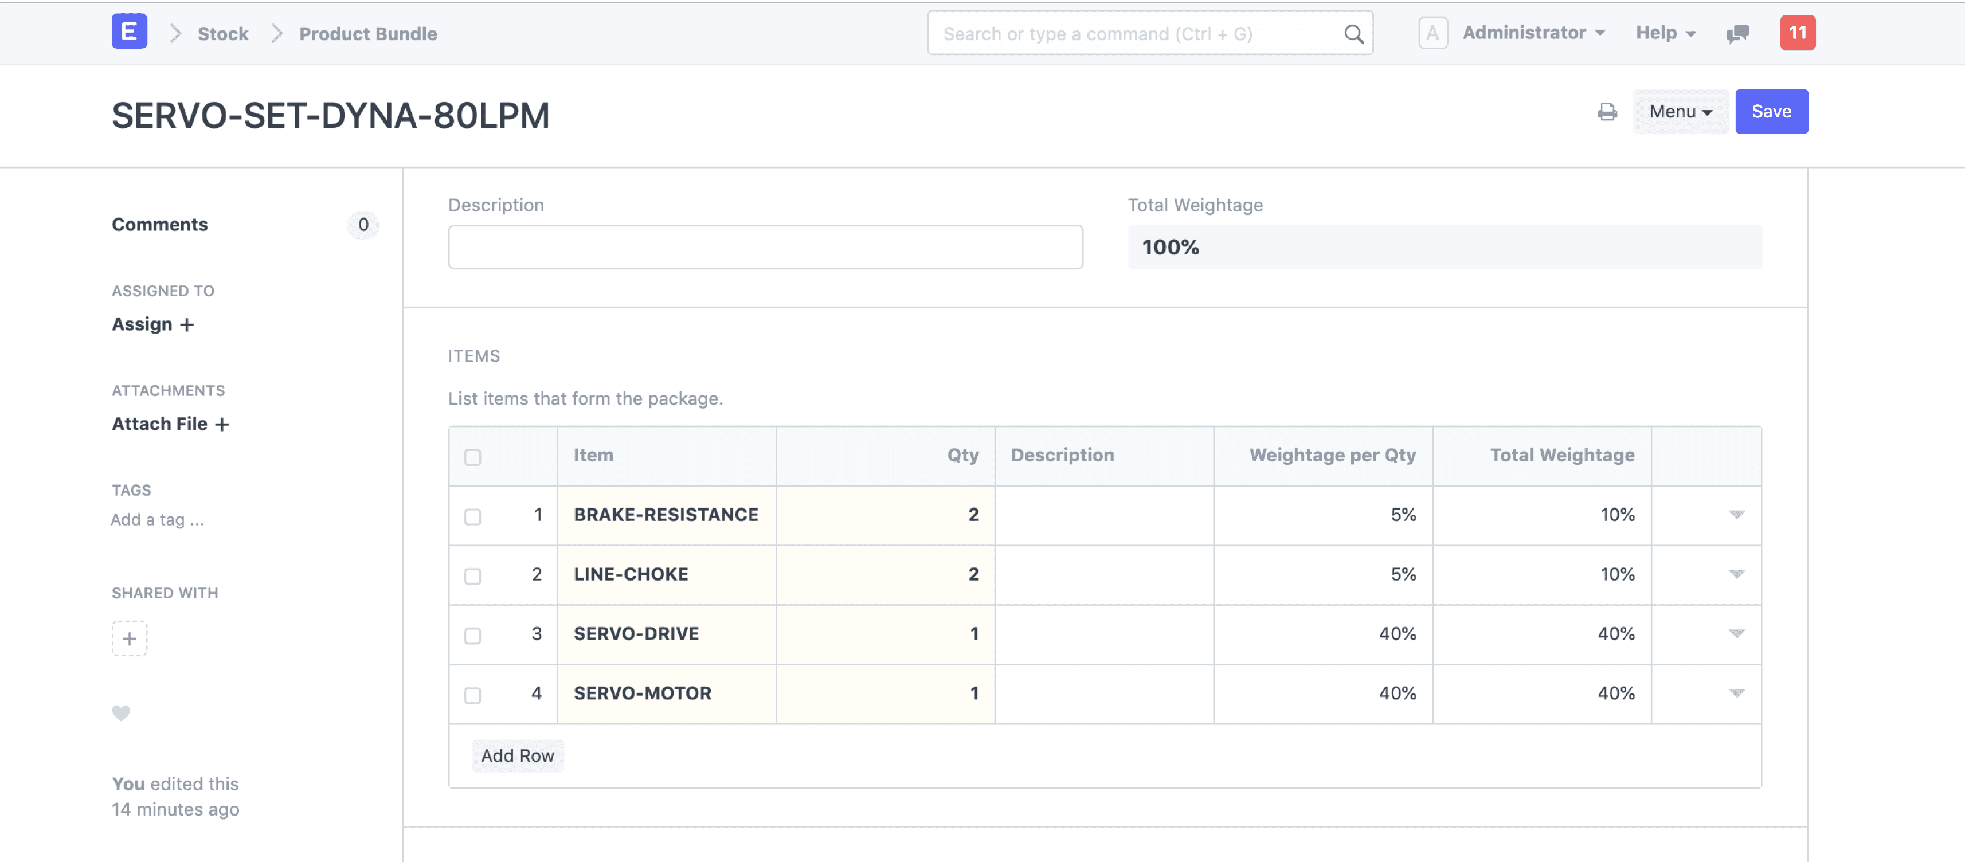Open the chat messages icon
The image size is (1965, 862).
point(1737,34)
